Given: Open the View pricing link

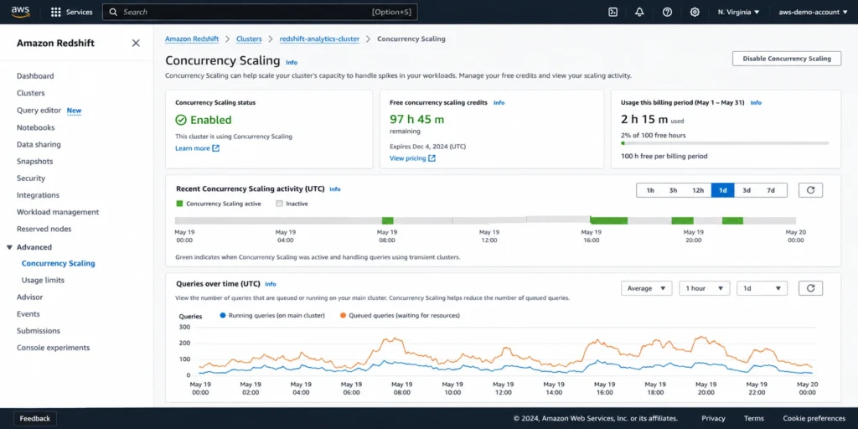Looking at the screenshot, I should [408, 158].
